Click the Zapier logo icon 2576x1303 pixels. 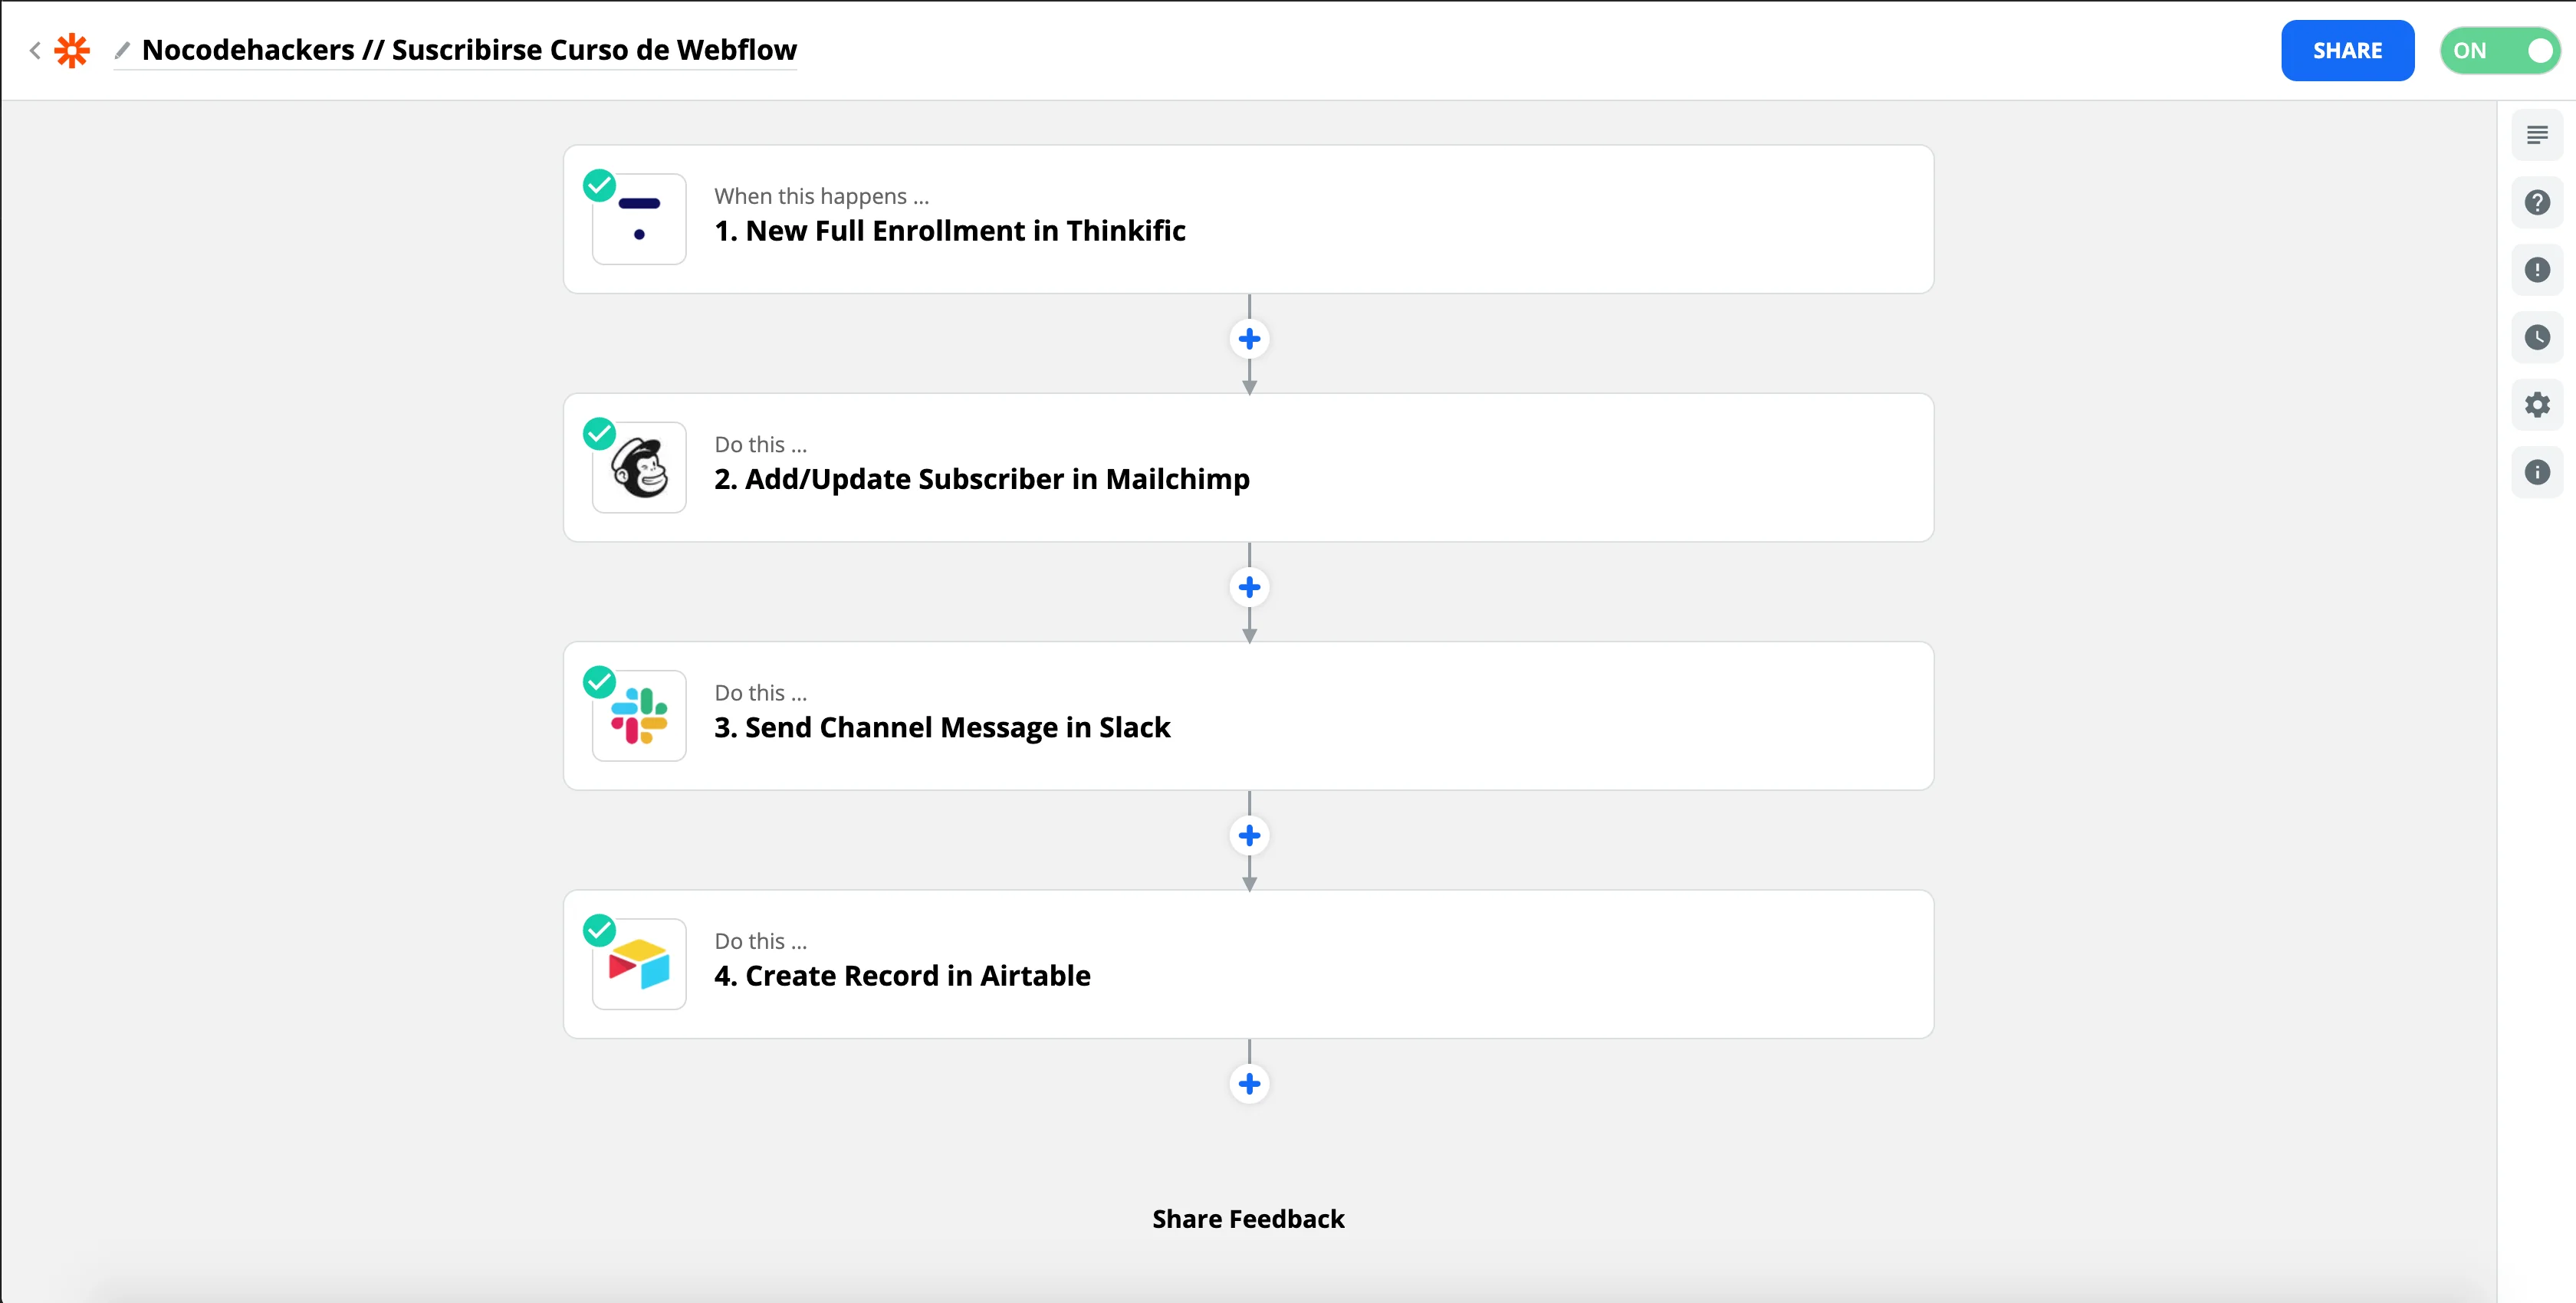[x=72, y=50]
